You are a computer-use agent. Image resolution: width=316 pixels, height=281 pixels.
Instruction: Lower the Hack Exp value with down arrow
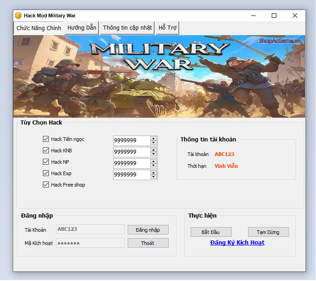pyautogui.click(x=154, y=177)
